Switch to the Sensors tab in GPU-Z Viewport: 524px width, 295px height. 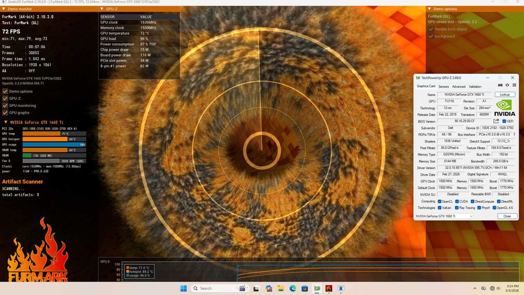pos(443,86)
